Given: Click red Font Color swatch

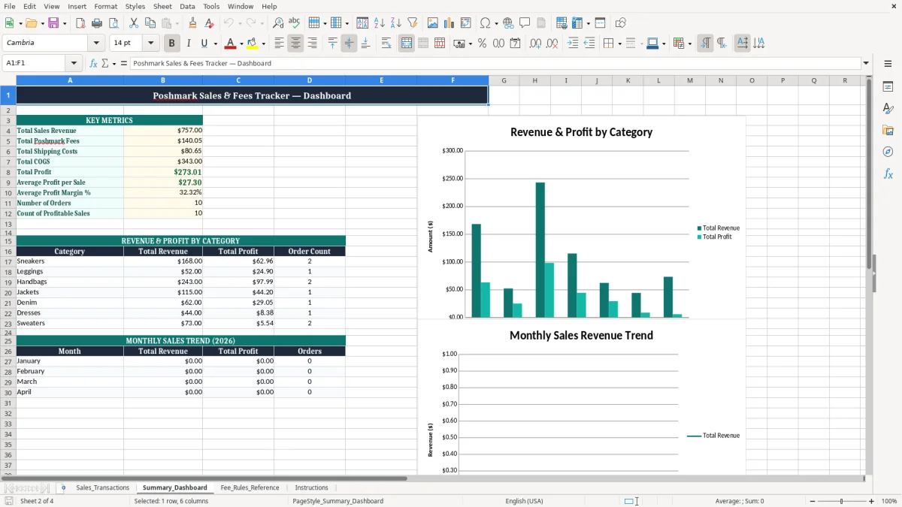Looking at the screenshot, I should [x=231, y=44].
